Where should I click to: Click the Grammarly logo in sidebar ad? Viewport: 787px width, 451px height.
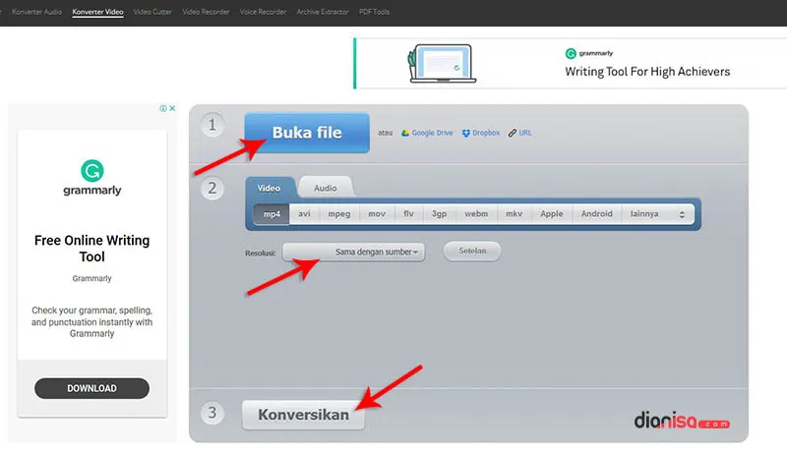[x=92, y=178]
